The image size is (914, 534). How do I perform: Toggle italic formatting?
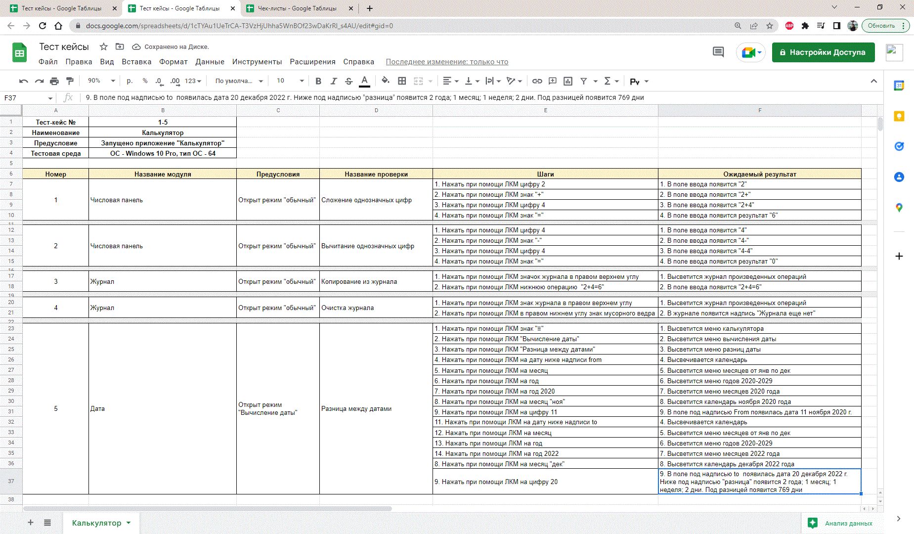pos(334,81)
